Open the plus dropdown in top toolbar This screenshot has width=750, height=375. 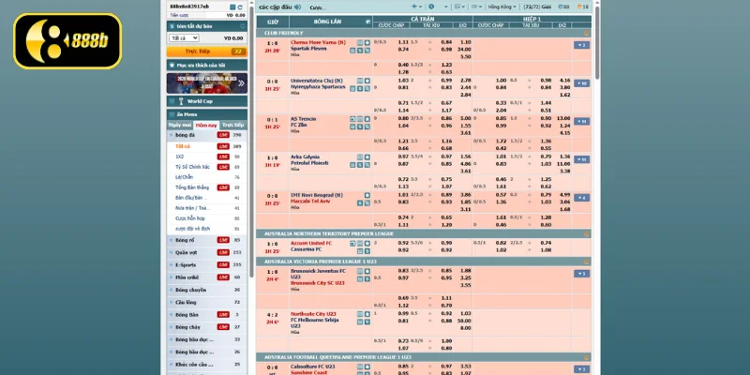pyautogui.click(x=416, y=7)
